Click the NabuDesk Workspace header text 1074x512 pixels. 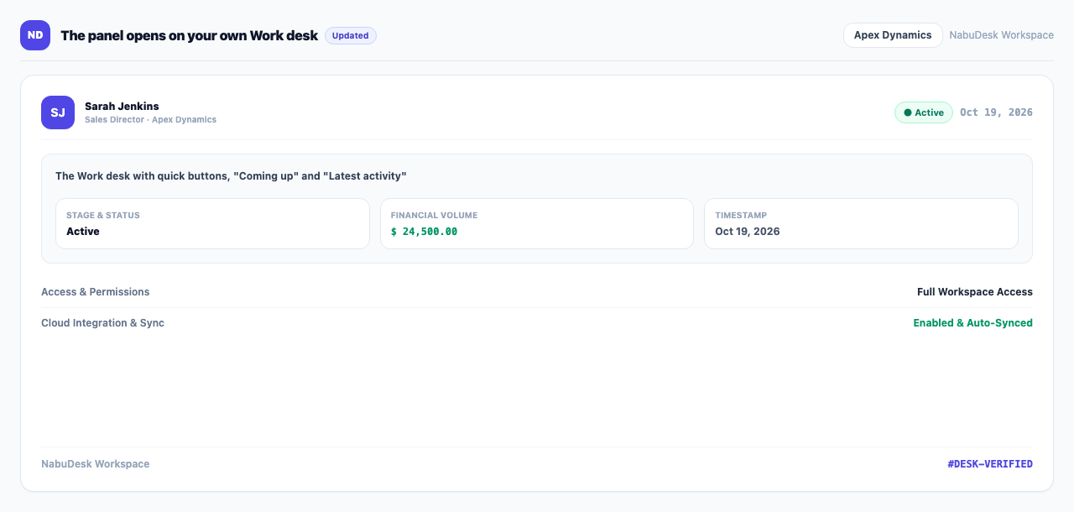pyautogui.click(x=1001, y=35)
